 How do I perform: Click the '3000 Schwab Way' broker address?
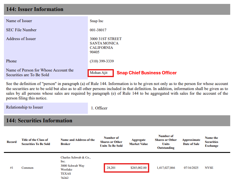pos(72,166)
